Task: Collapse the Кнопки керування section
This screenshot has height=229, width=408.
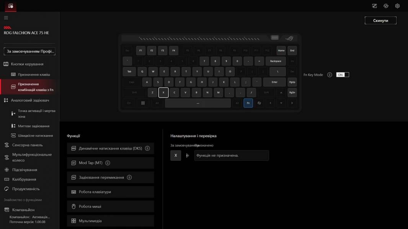Action: coord(27,64)
